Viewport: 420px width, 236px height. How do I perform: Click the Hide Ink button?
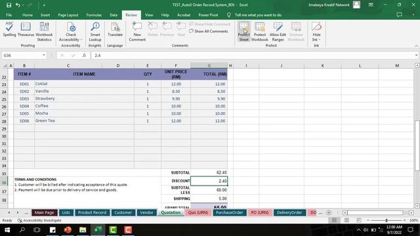click(316, 31)
